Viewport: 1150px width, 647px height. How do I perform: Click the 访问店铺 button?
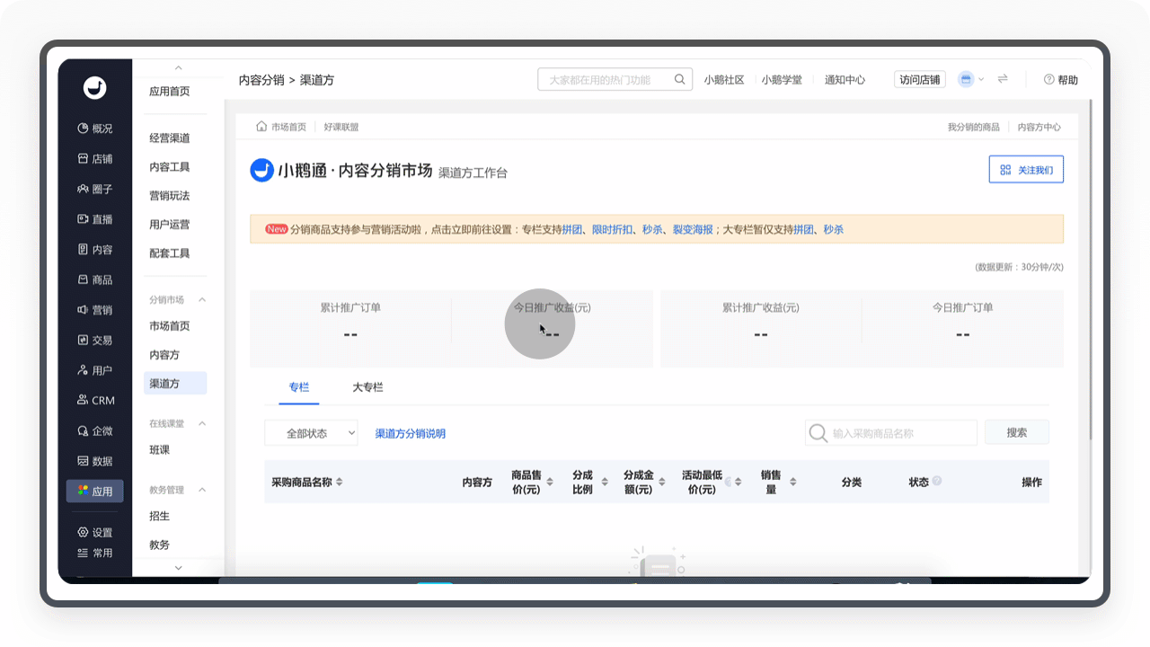pyautogui.click(x=920, y=79)
